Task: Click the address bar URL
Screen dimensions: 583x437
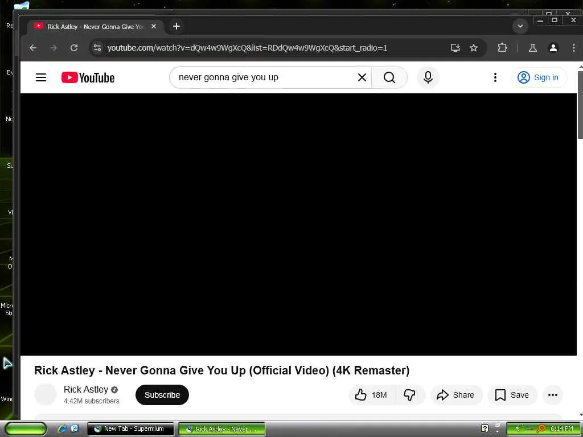Action: (x=247, y=48)
